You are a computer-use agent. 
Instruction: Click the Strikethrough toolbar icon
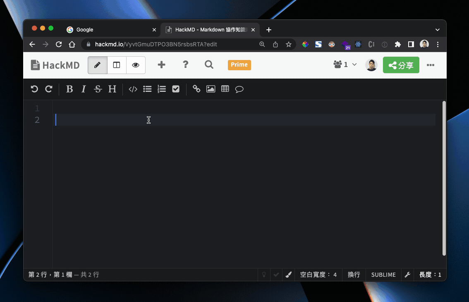pyautogui.click(x=98, y=89)
